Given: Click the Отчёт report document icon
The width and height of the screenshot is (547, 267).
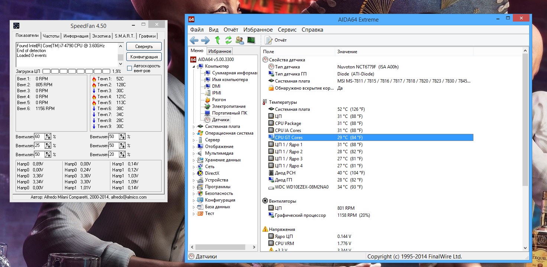Looking at the screenshot, I should point(268,40).
